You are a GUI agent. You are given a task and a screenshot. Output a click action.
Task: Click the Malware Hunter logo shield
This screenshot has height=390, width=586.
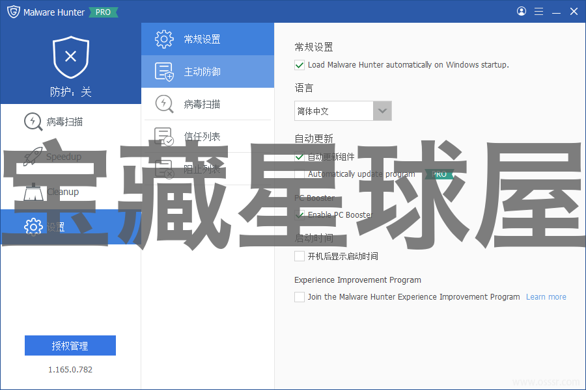pos(14,12)
